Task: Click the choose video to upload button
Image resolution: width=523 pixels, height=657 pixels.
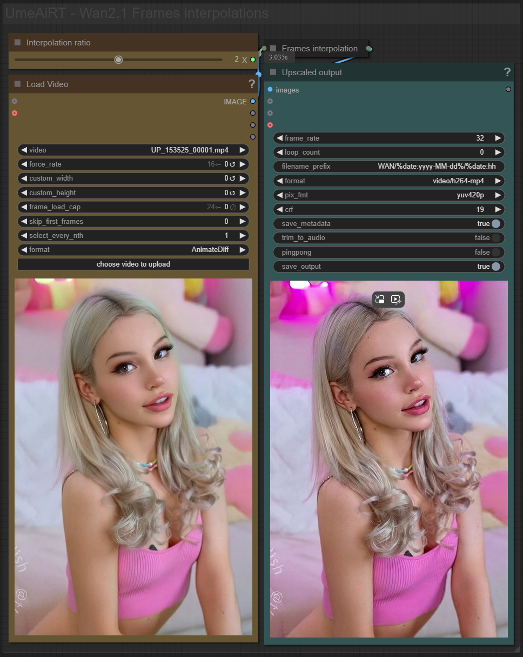Action: (133, 264)
